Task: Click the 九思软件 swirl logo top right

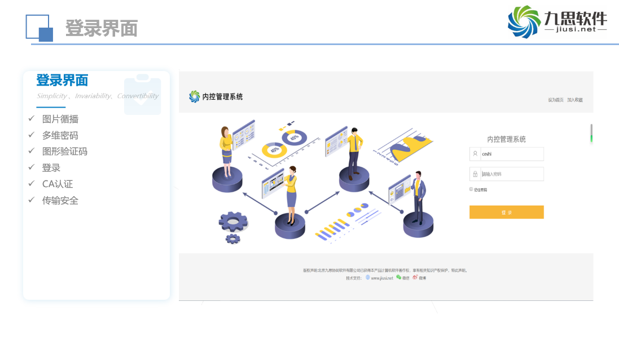Action: 524,22
